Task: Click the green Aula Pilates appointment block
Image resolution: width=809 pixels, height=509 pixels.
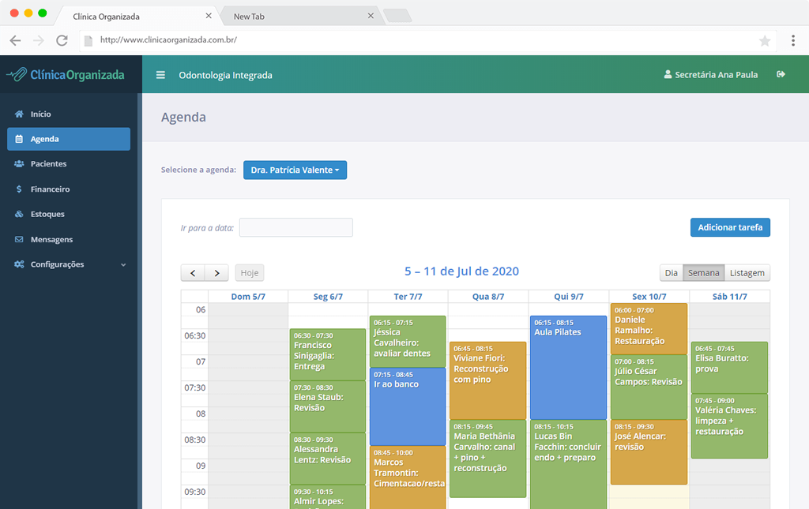Action: pos(568,363)
